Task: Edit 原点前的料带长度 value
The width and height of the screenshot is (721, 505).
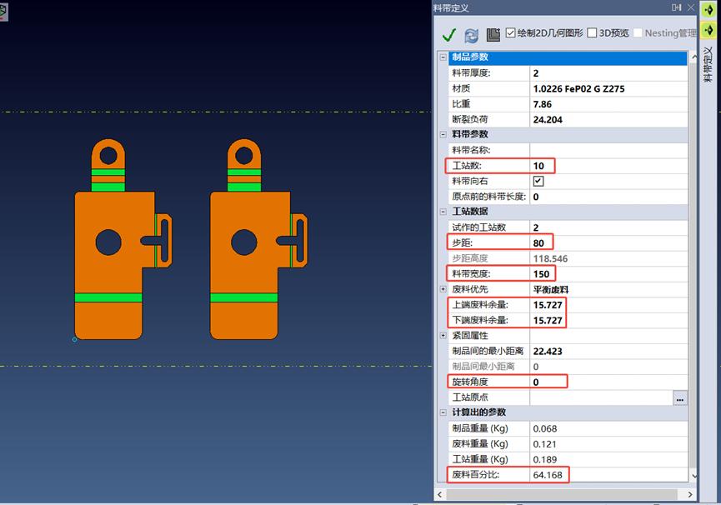Action: coord(608,197)
